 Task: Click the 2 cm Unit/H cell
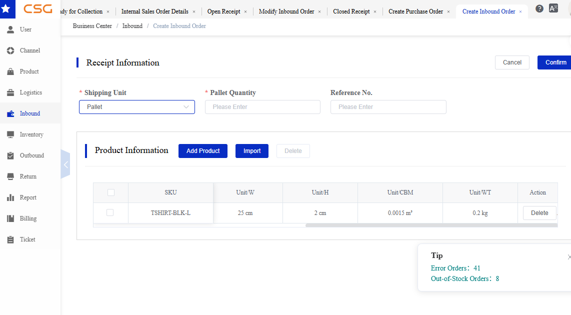pos(320,213)
